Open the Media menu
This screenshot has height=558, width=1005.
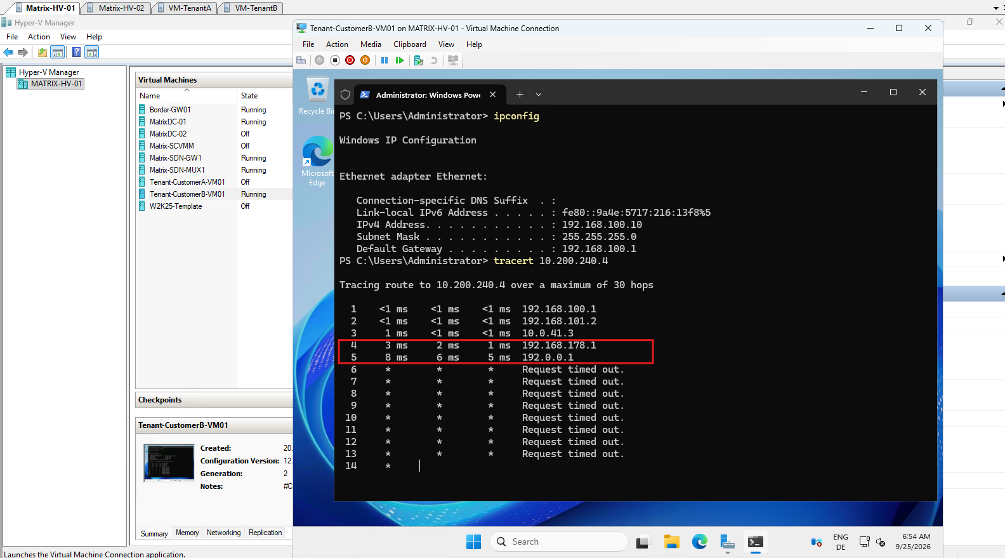click(371, 44)
